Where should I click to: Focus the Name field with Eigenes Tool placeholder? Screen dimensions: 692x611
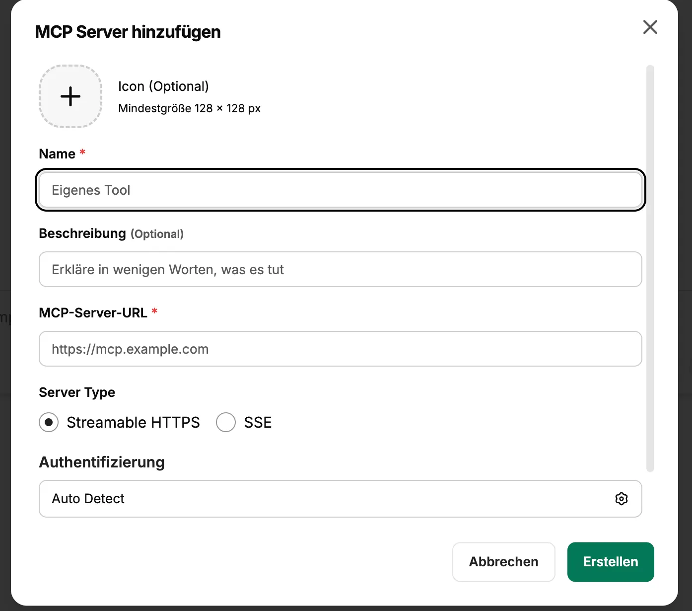tap(340, 190)
